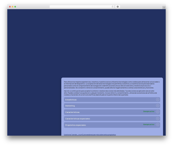Viewport: 173px width, 146px height.
Task: Close the window with the red button
Action: coord(10,7)
